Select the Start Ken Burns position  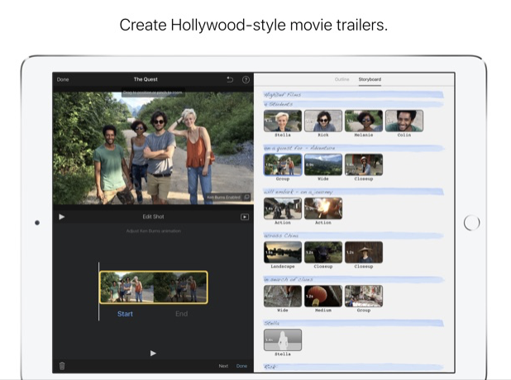pyautogui.click(x=125, y=314)
